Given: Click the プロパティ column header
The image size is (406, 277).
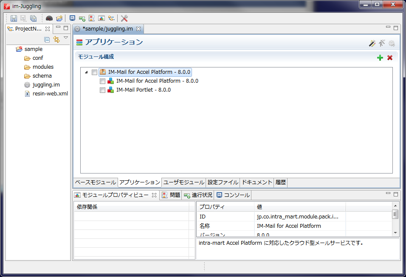Looking at the screenshot, I should pyautogui.click(x=226, y=207).
